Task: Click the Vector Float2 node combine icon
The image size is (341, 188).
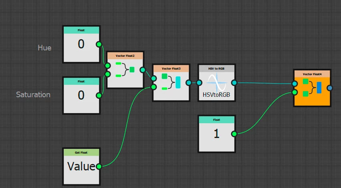Action: [125, 70]
